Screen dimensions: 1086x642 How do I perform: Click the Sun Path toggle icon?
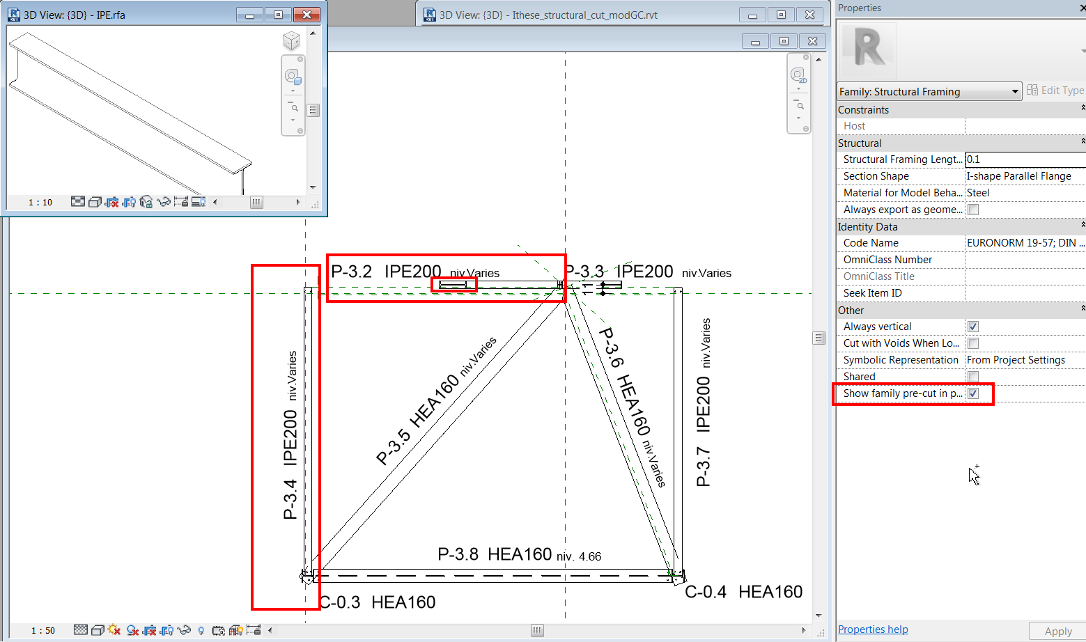coord(114,630)
